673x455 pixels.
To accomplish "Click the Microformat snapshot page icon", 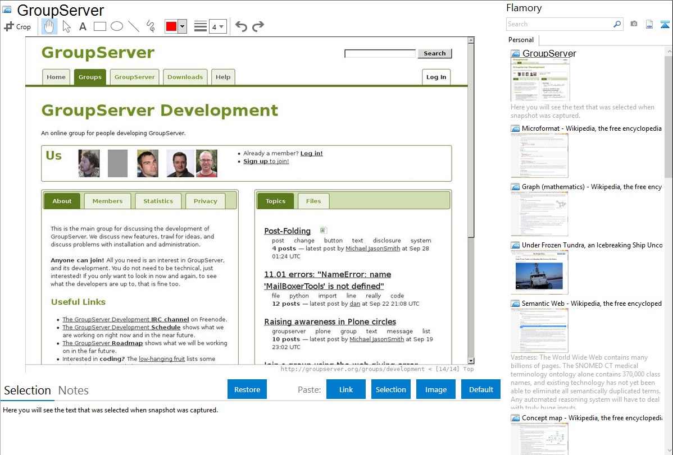I will (515, 128).
